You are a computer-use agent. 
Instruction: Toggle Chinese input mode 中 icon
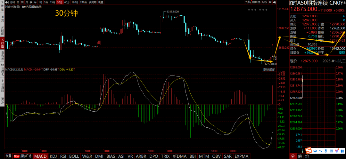[315, 151]
